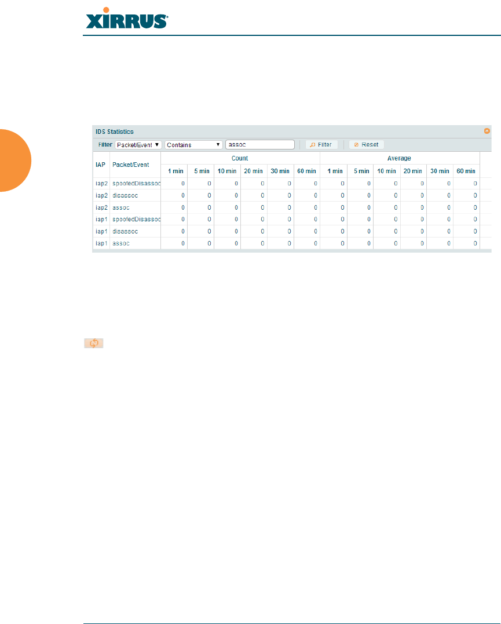Click the Xirrus logo
This screenshot has height=624, width=501.
coord(127,19)
